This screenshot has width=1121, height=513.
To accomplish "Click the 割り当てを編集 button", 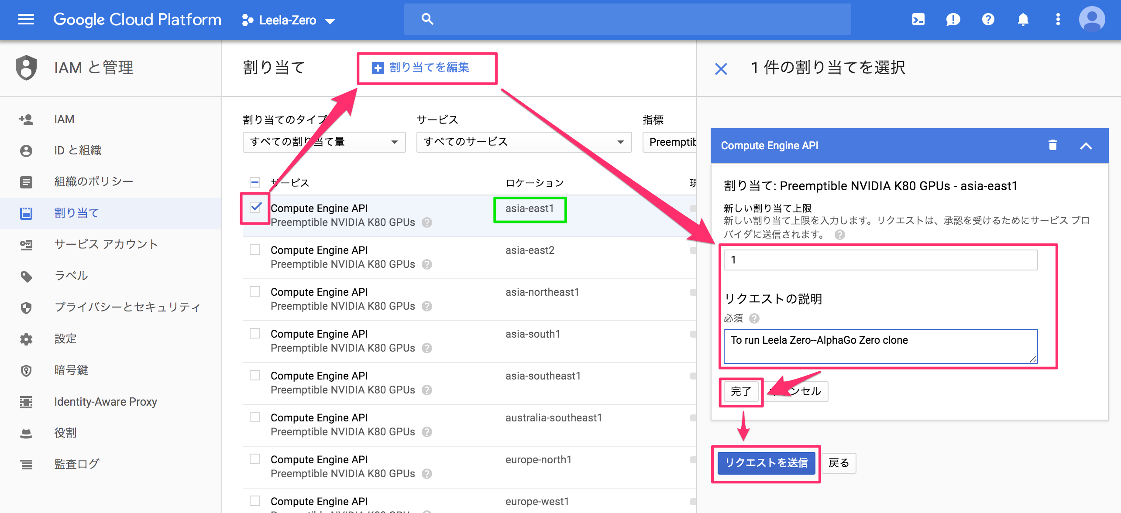I will 421,68.
